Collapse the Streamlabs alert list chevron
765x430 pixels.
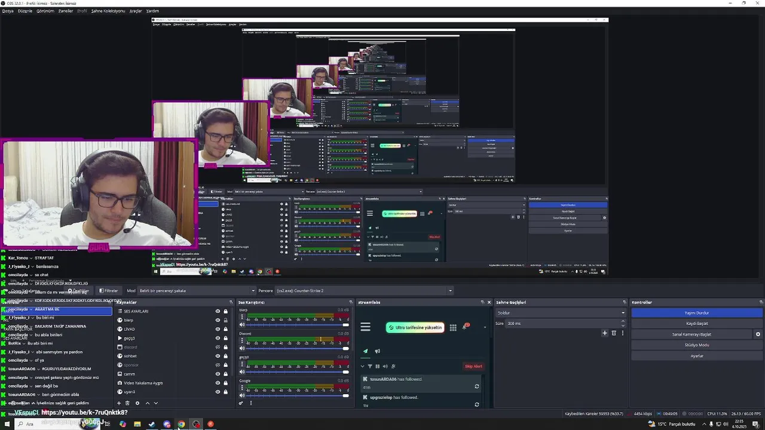(x=362, y=366)
